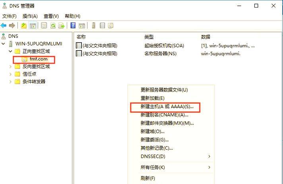Open the 帮助(H) menu
Viewport: 283px width, 184px height.
(72, 16)
